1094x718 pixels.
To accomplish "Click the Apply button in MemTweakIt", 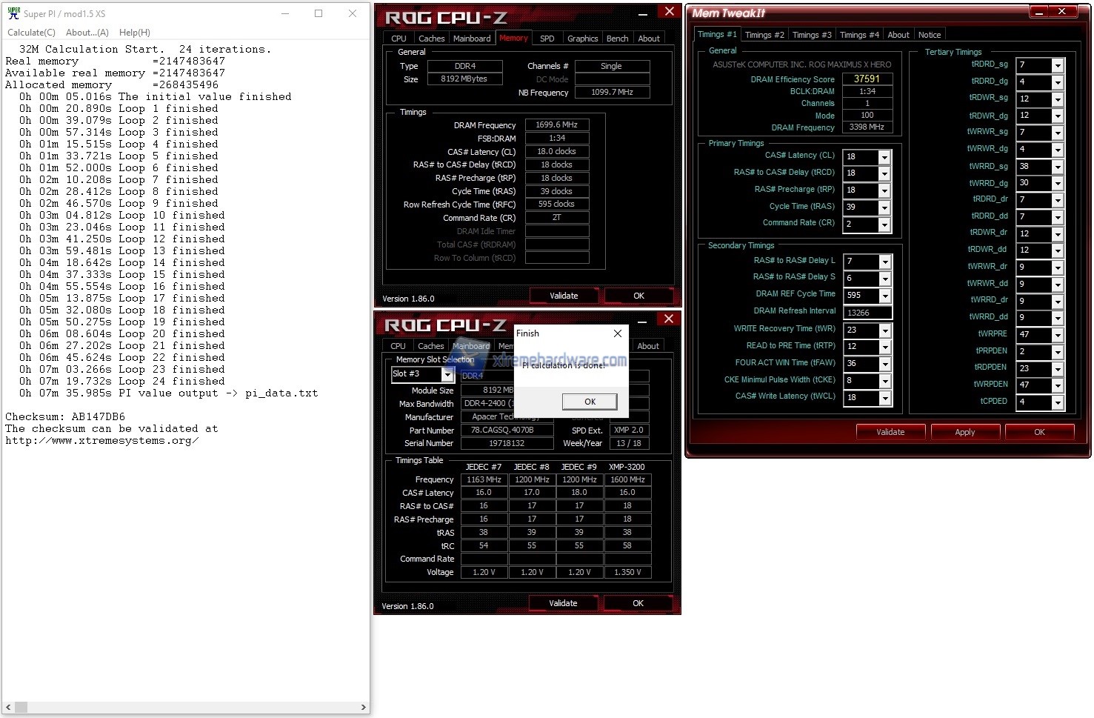I will [x=964, y=432].
